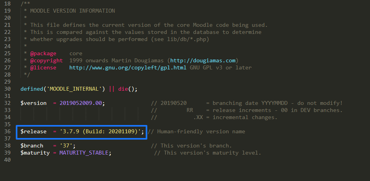Click the '37' branch string value
Viewport: 370px width, 181px height.
(x=66, y=146)
